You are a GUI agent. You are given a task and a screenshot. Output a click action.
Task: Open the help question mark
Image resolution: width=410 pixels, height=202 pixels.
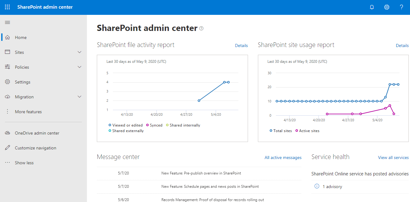coord(401,7)
